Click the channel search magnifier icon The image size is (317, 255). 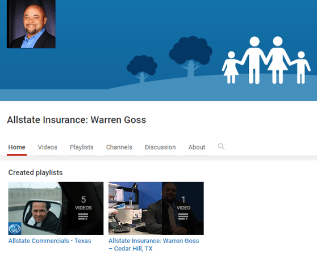point(221,147)
